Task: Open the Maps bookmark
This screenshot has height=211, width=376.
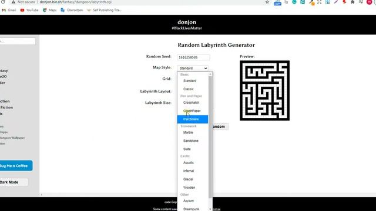Action: coord(49,10)
